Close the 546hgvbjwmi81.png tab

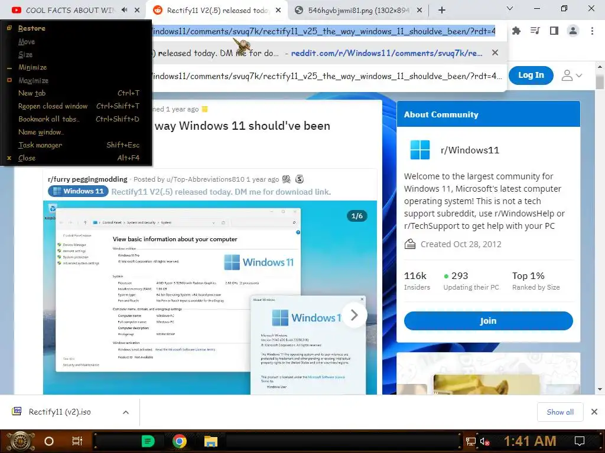tap(419, 11)
